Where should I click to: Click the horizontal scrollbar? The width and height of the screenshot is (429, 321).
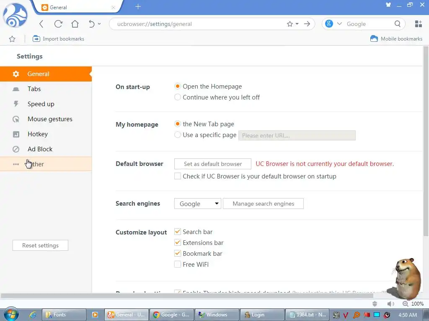click(187, 296)
